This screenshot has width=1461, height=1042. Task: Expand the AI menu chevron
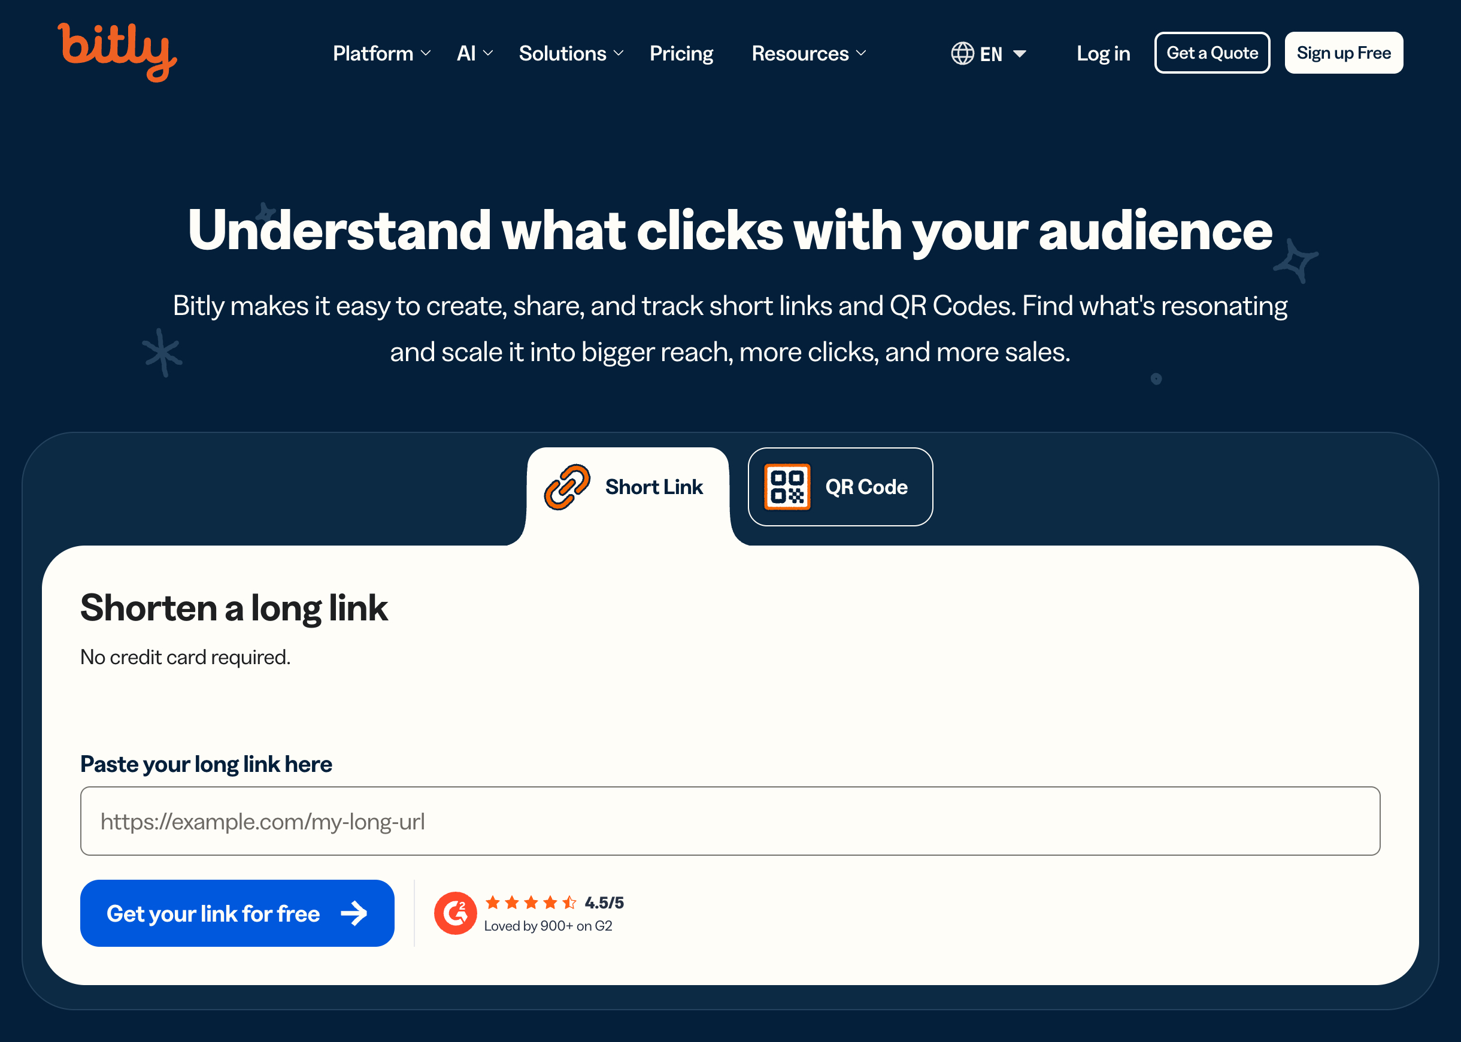[x=487, y=53]
